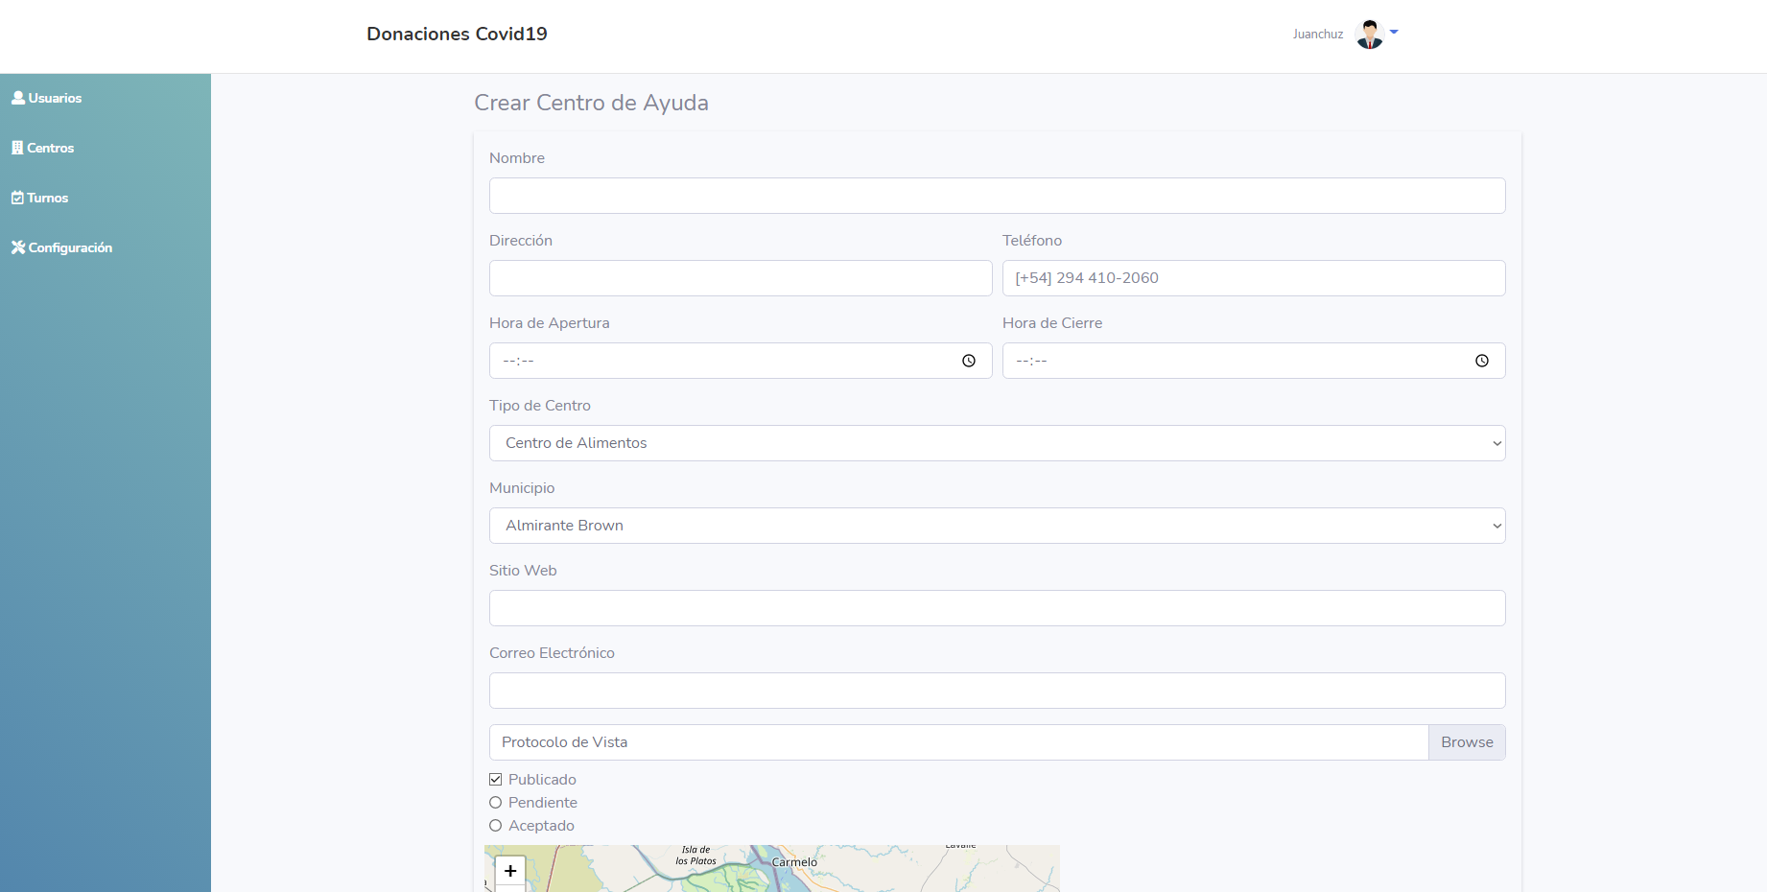Expand the user menu arrow beside the avatar
The image size is (1767, 892).
(x=1394, y=33)
